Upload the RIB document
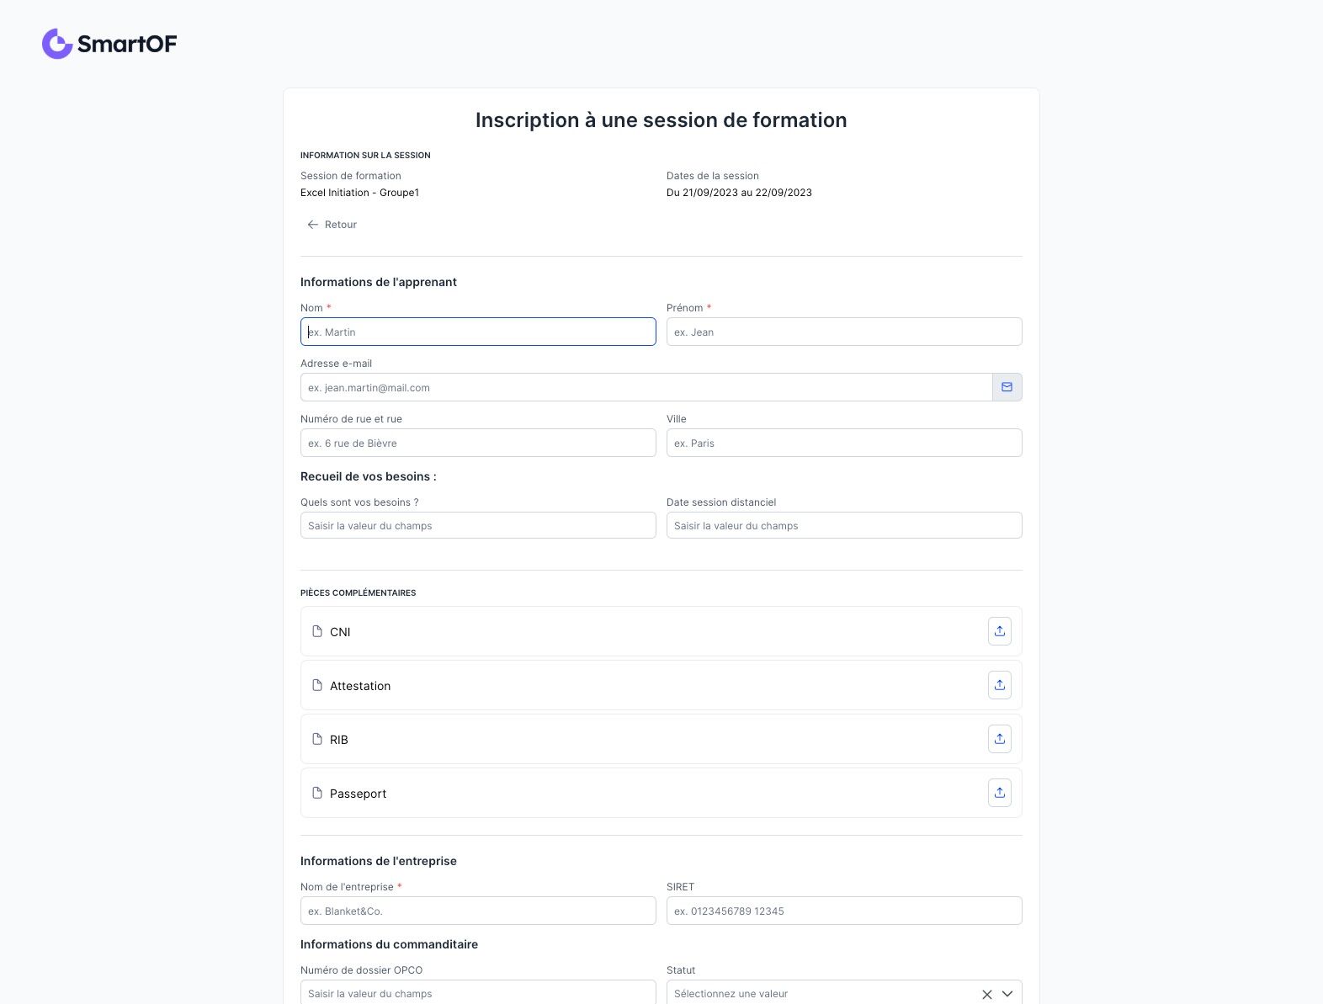1323x1004 pixels. click(x=999, y=739)
